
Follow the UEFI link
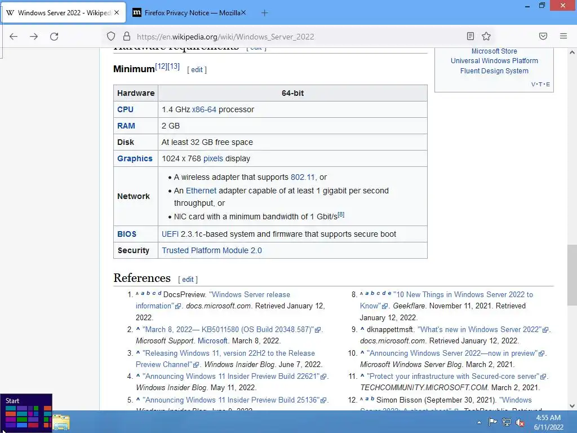point(170,234)
